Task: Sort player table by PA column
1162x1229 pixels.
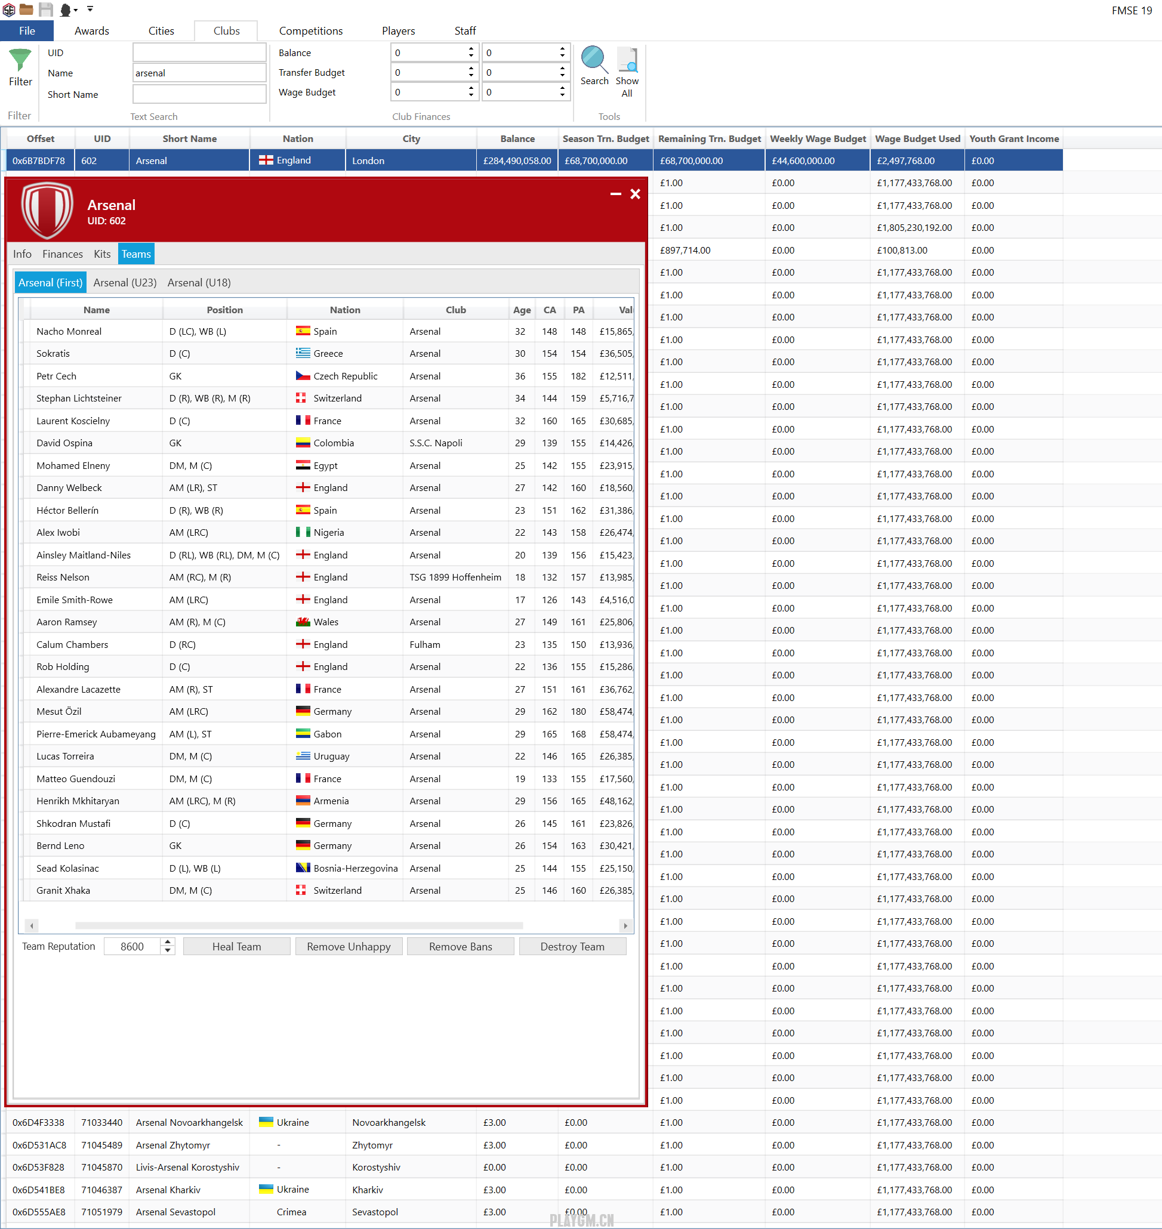Action: [x=578, y=310]
